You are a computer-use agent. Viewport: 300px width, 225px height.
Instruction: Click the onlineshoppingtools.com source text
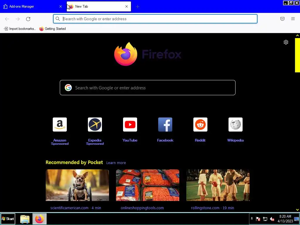142,208
